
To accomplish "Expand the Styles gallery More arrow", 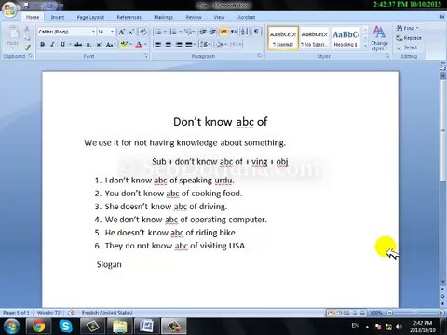I will tap(365, 46).
